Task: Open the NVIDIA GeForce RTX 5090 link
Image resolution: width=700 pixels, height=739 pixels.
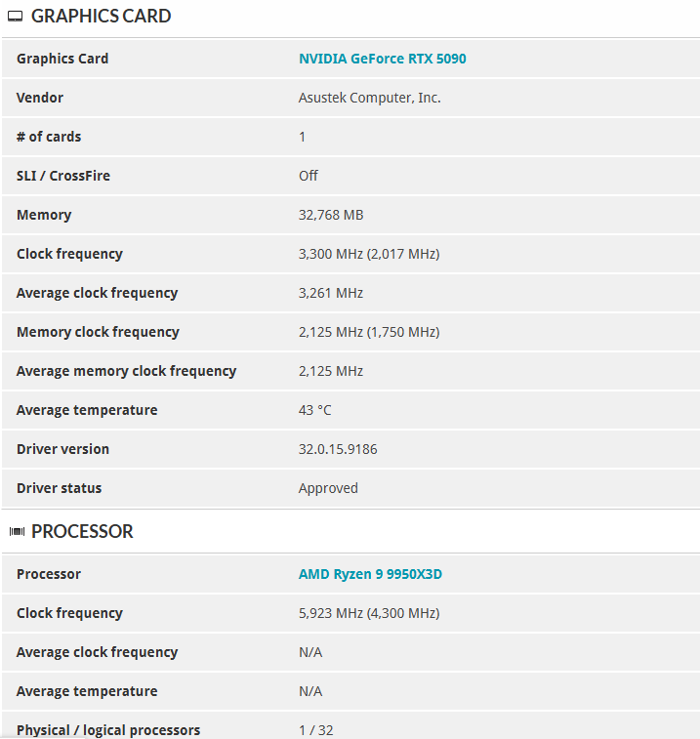Action: (x=382, y=59)
